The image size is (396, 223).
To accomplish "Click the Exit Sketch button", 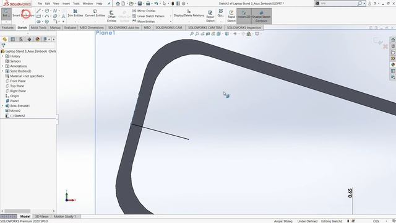I will click(6, 13).
